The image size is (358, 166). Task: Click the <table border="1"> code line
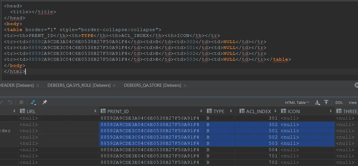pyautogui.click(x=82, y=29)
